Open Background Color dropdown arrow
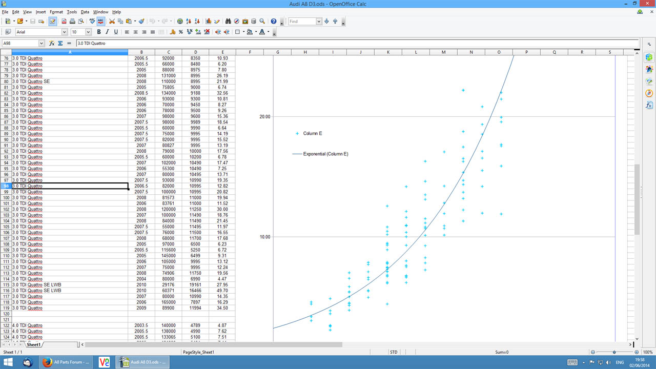This screenshot has height=369, width=656. pos(256,32)
